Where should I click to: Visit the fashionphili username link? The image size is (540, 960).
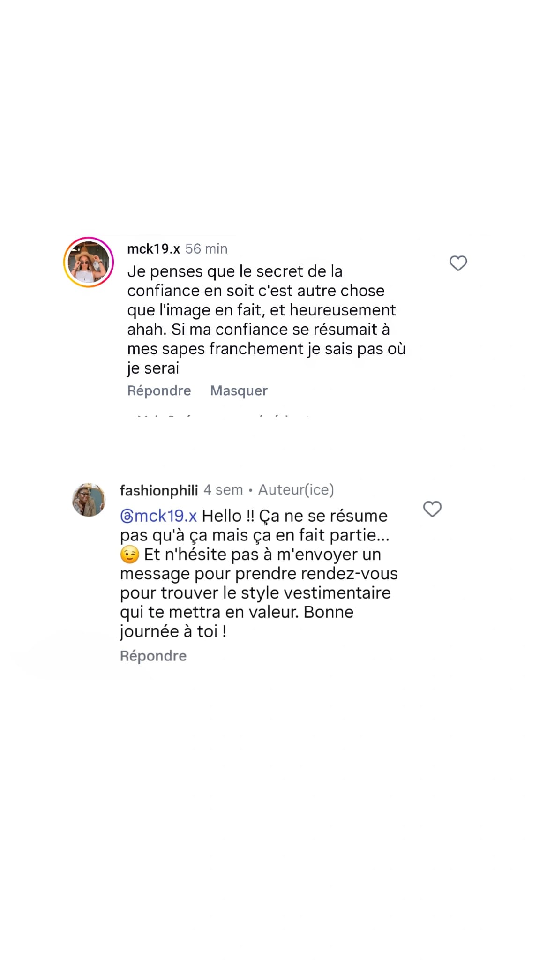tap(159, 490)
